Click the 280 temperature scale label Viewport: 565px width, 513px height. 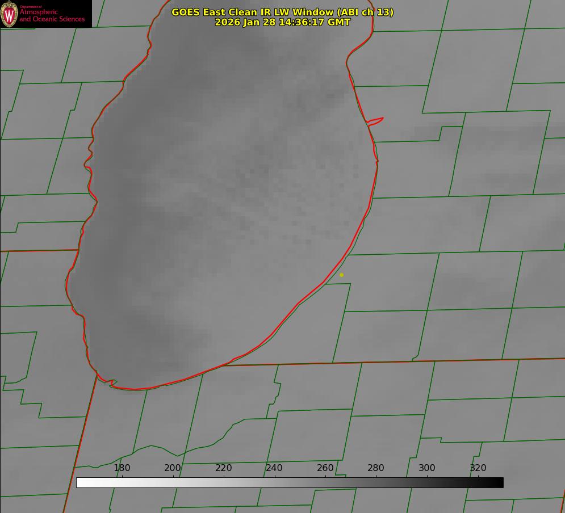coord(376,468)
